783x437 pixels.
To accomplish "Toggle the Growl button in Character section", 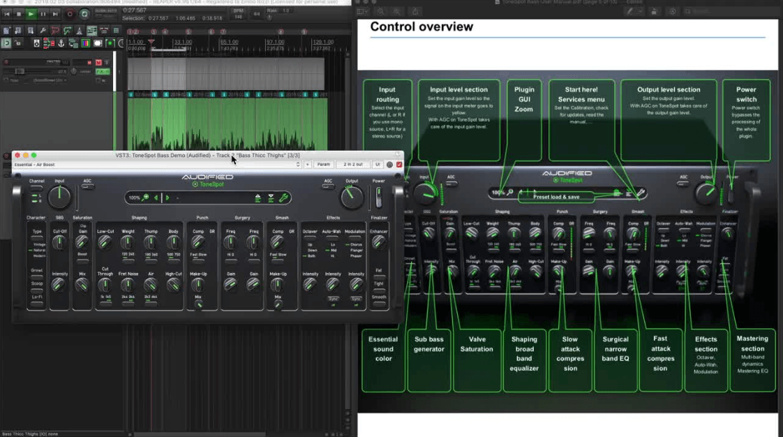I will [x=37, y=276].
